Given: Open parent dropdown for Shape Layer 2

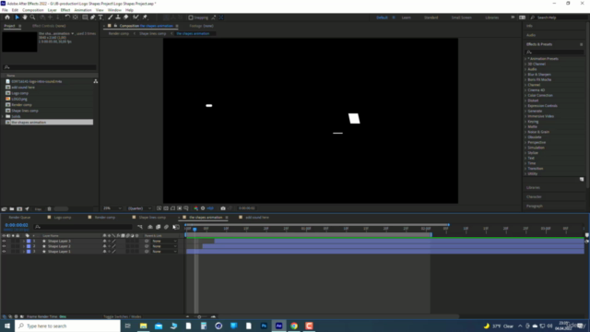Looking at the screenshot, I should (164, 246).
